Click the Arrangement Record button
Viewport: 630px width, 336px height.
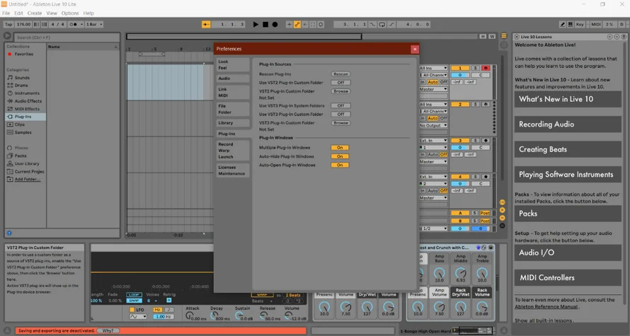point(275,25)
